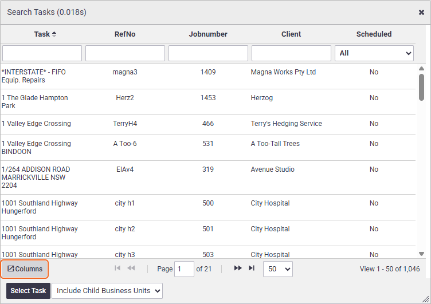Click the Jobnumber filter input field
Image resolution: width=431 pixels, height=304 pixels.
[x=208, y=53]
